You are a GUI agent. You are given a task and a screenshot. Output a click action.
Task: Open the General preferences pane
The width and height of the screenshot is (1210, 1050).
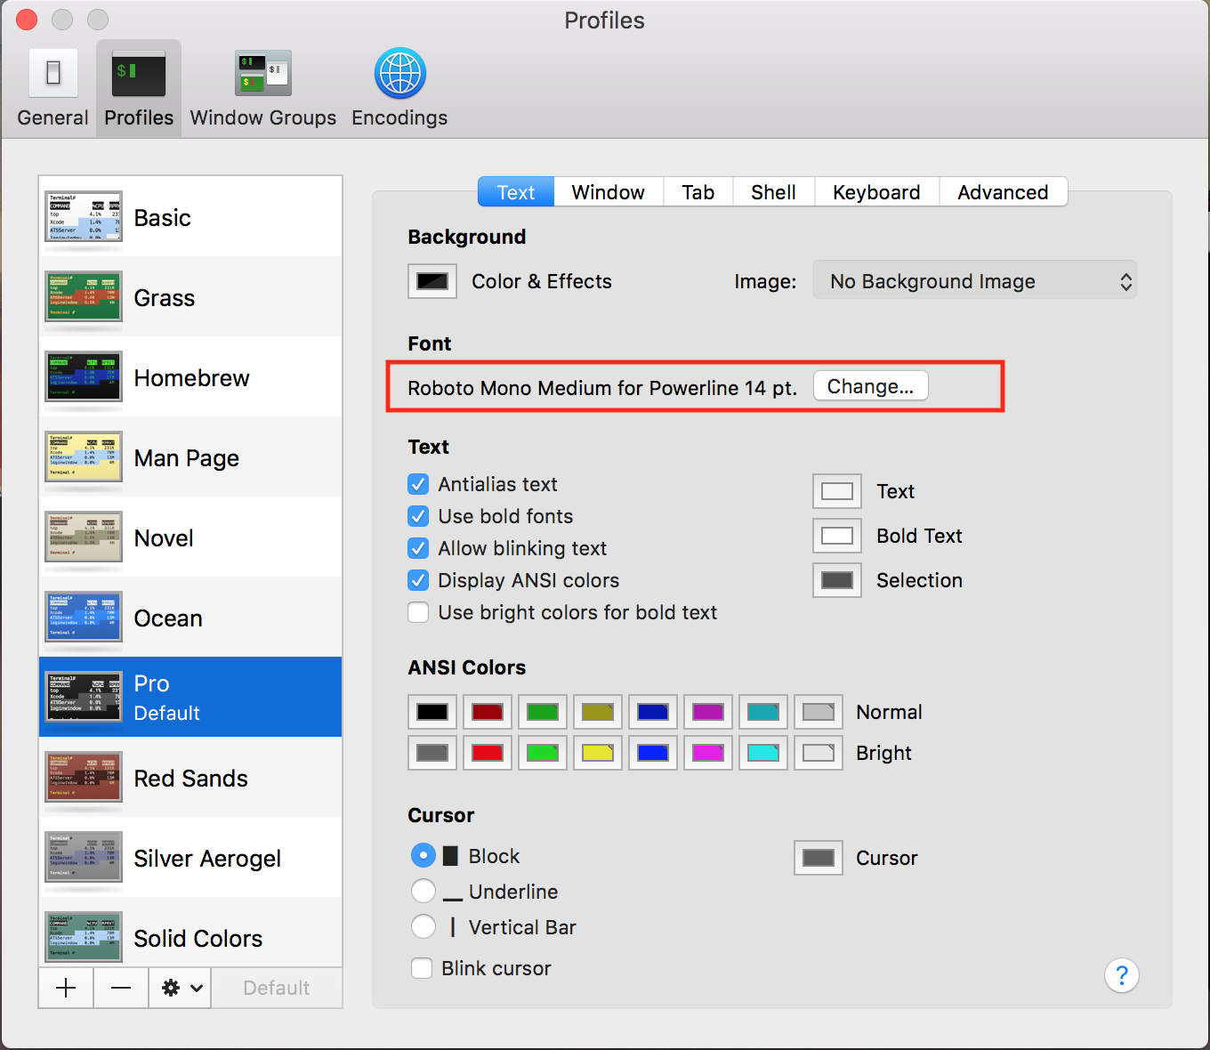(52, 88)
